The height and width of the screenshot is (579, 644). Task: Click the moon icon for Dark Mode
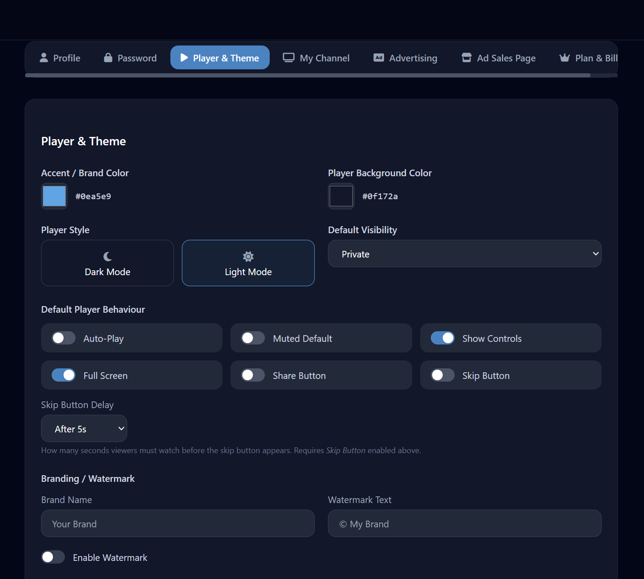(x=107, y=257)
